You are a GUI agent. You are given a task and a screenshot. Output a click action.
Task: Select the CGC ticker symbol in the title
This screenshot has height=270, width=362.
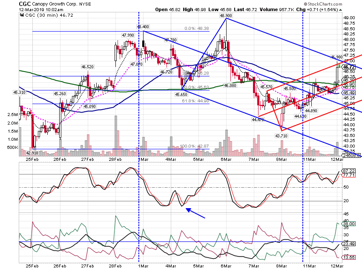25,4
